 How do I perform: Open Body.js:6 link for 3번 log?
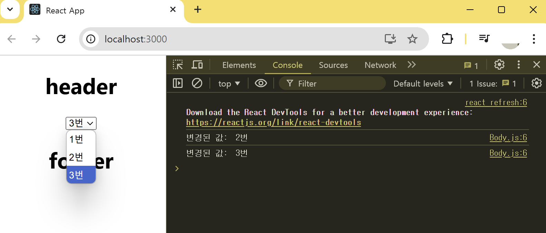click(x=508, y=153)
